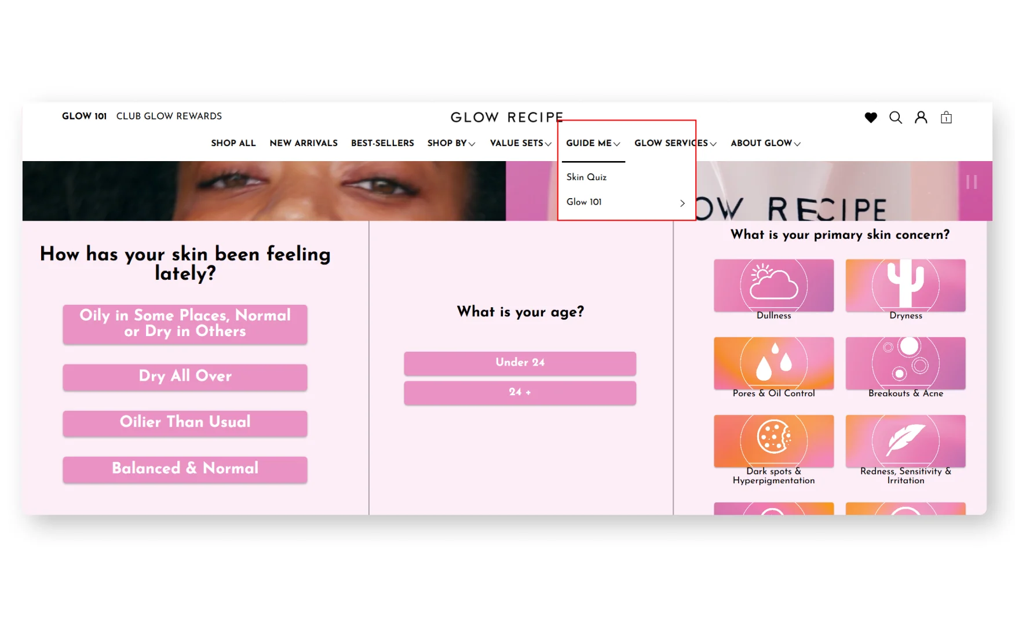1015x620 pixels.
Task: Collapse the Guide Me dropdown
Action: pos(593,143)
